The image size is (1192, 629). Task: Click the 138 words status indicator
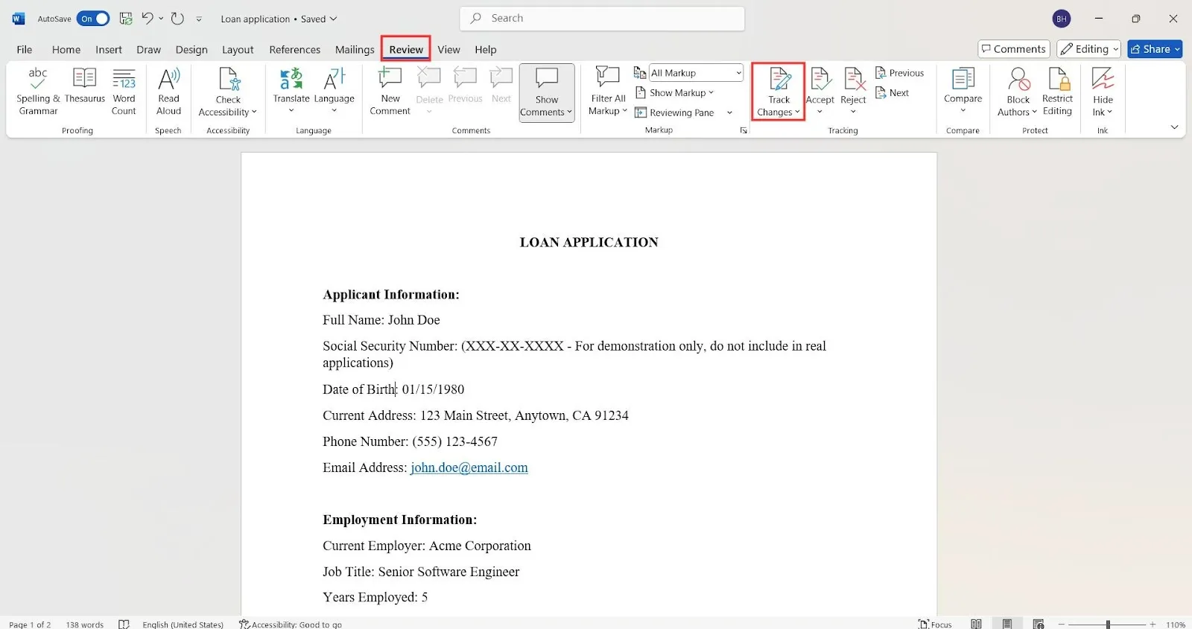coord(85,624)
